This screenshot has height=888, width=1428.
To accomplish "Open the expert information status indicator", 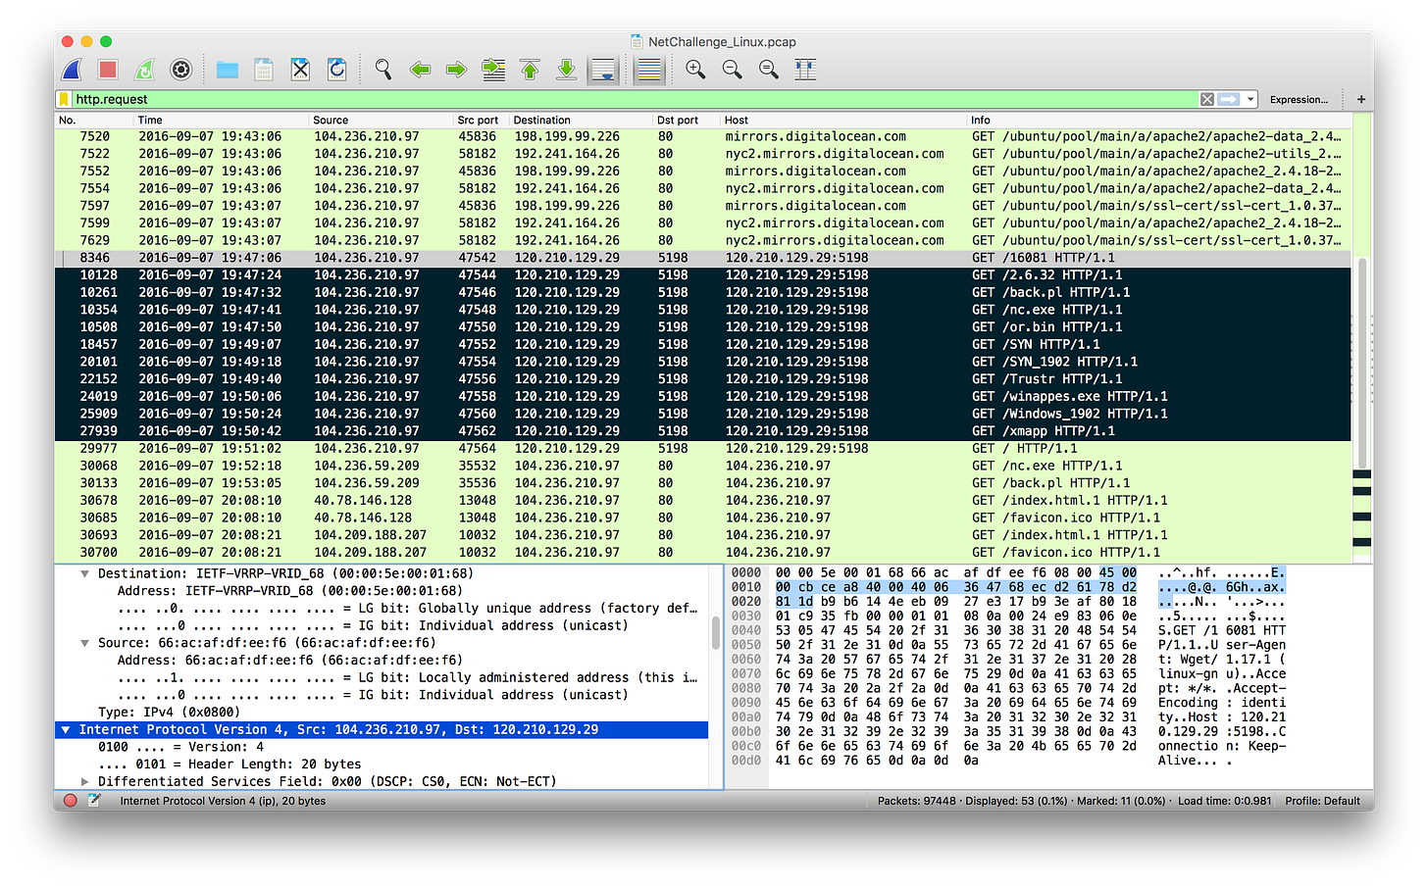I will click(70, 801).
